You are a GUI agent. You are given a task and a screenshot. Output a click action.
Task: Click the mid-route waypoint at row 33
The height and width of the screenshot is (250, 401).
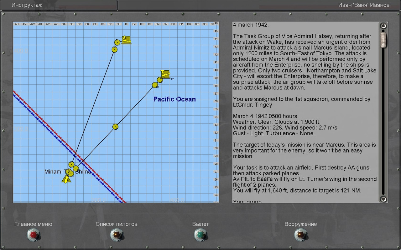(115, 127)
